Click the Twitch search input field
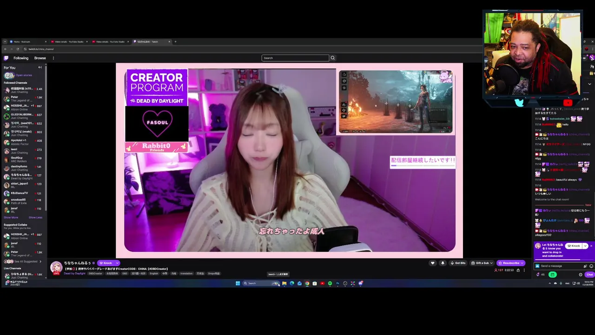This screenshot has height=335, width=595. tap(295, 58)
